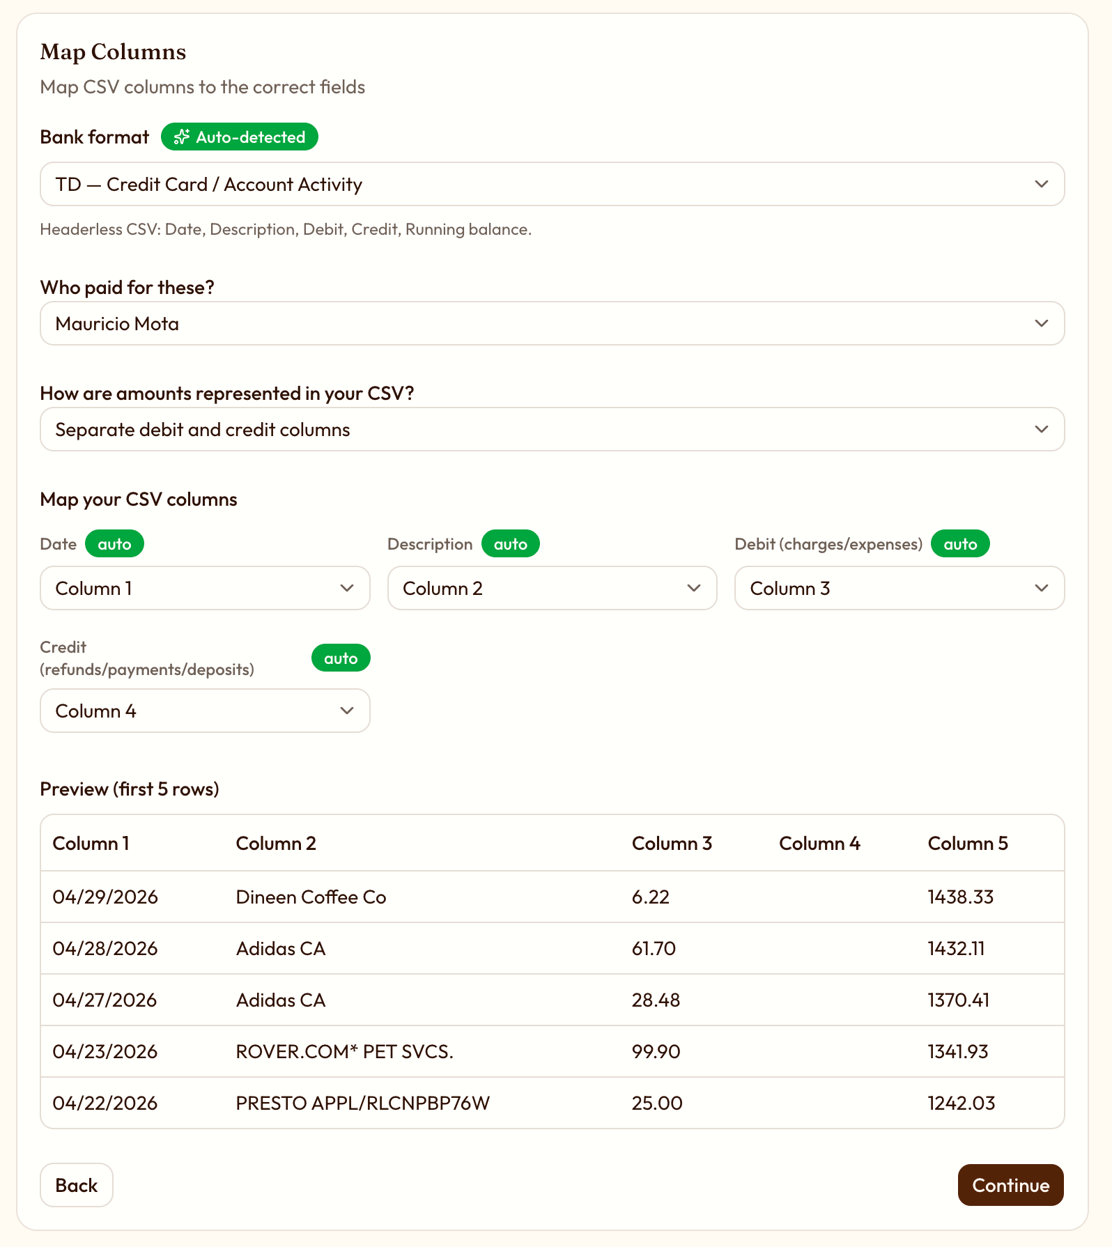Open the Credit column dropdown
Image resolution: width=1112 pixels, height=1247 pixels.
205,711
